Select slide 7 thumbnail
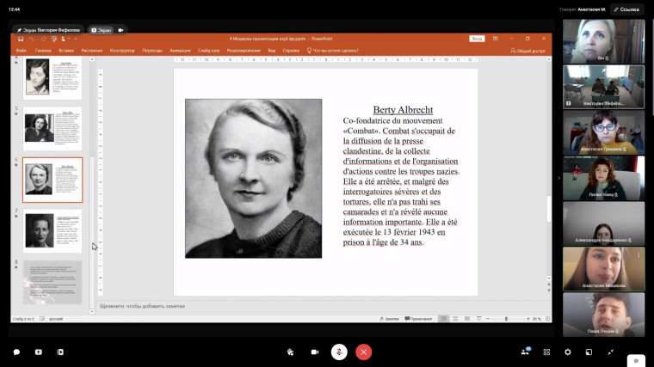The width and height of the screenshot is (654, 367). [52, 231]
